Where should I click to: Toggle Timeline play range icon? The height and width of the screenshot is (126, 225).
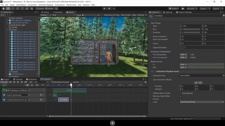[x=31, y=82]
